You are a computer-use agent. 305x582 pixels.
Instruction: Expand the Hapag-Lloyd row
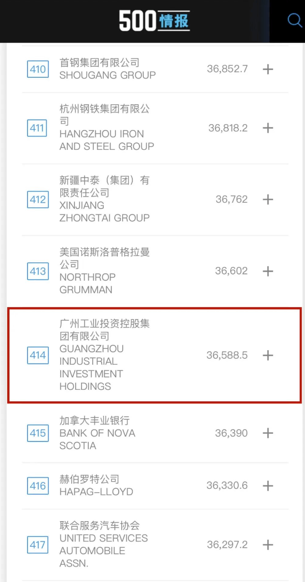pos(268,486)
